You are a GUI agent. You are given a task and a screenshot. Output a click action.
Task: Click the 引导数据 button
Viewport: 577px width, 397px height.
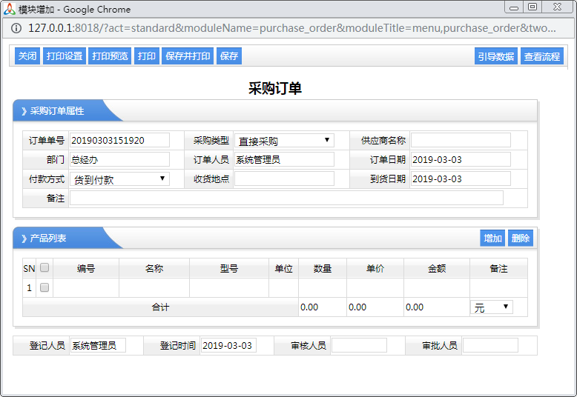pyautogui.click(x=495, y=56)
